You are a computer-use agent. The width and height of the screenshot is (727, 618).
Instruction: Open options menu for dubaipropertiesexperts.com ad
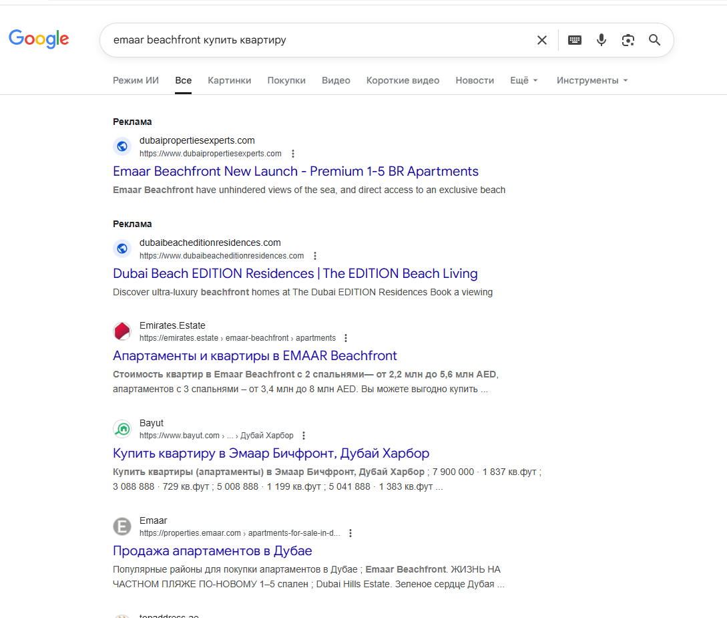292,154
